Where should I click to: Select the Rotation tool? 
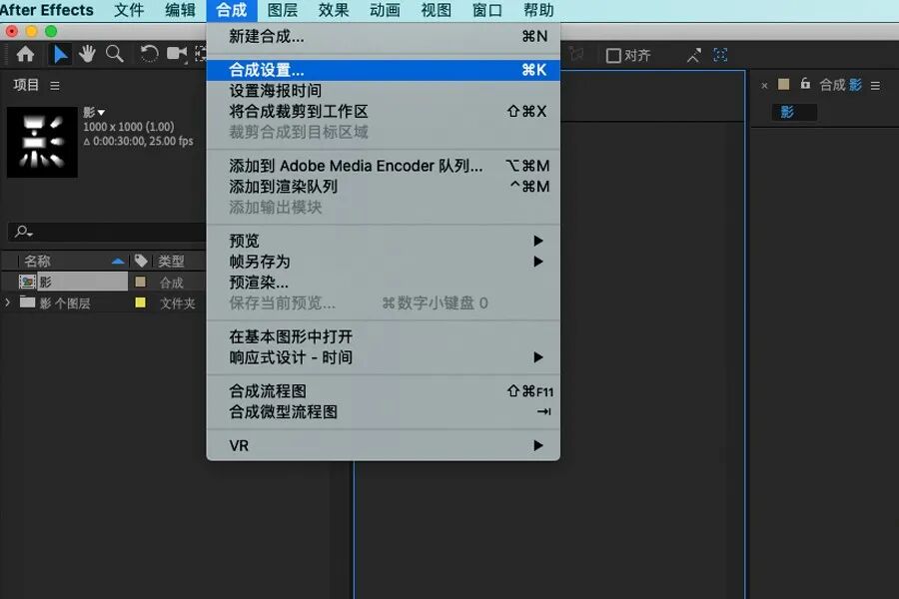(x=149, y=55)
